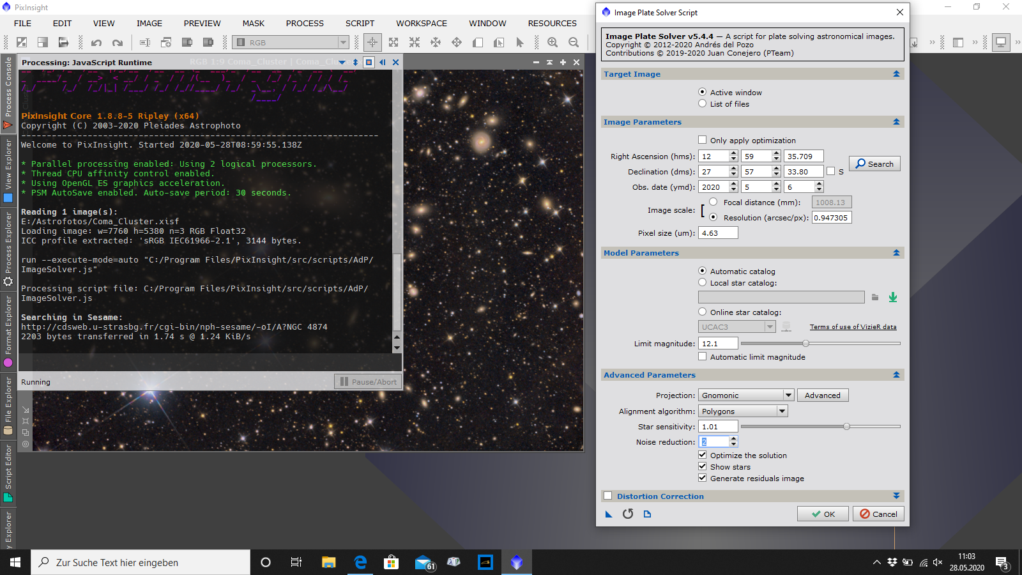Open Terms of use of VizieR data link
Screen dimensions: 1022x575
click(x=853, y=327)
